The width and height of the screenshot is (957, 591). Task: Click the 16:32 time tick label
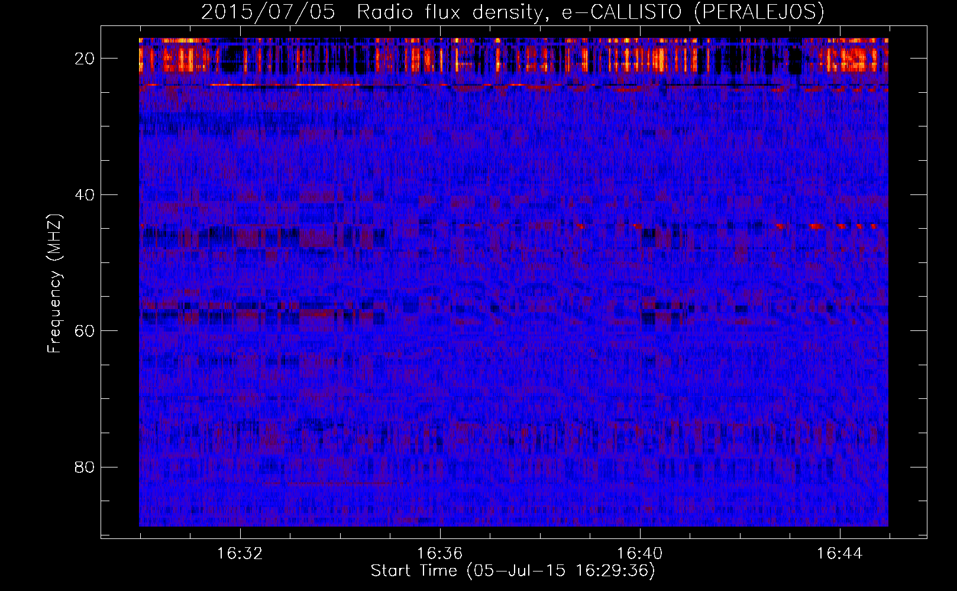click(x=240, y=554)
